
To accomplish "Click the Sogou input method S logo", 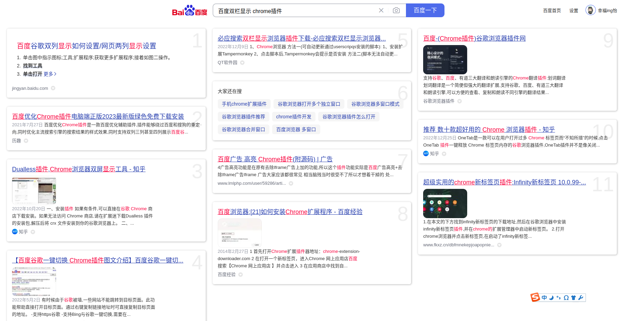I will [x=535, y=297].
